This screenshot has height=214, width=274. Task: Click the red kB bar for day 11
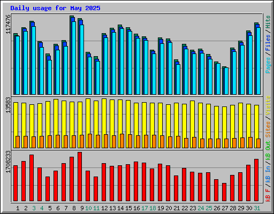tap(96, 189)
